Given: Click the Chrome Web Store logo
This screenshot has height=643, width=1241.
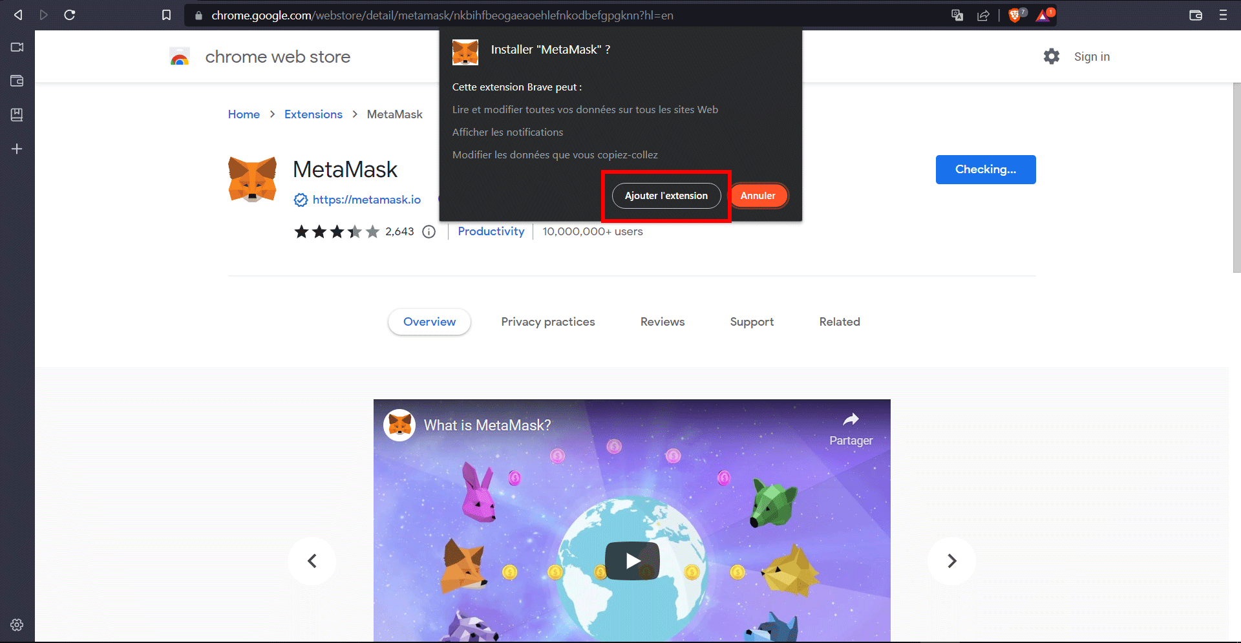Looking at the screenshot, I should (180, 57).
